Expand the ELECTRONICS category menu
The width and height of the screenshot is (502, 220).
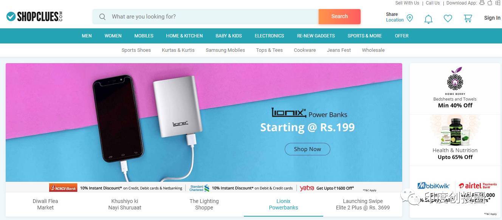(x=269, y=36)
